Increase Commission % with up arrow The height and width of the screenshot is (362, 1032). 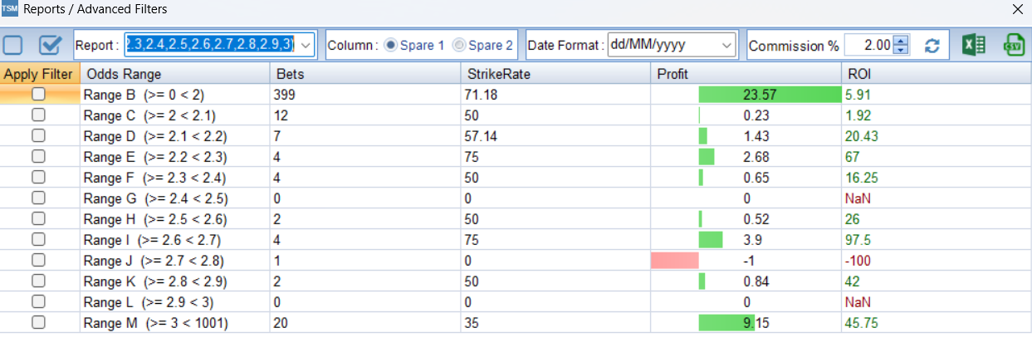click(902, 41)
